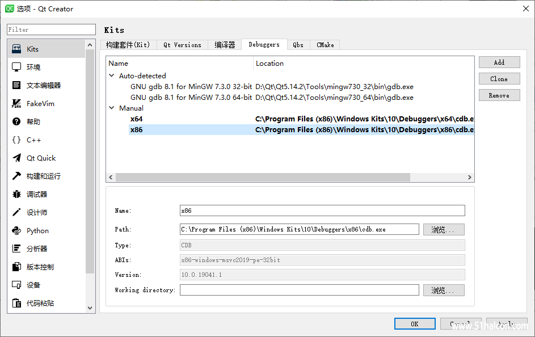
Task: Select the Debuggers tab
Action: coord(264,44)
